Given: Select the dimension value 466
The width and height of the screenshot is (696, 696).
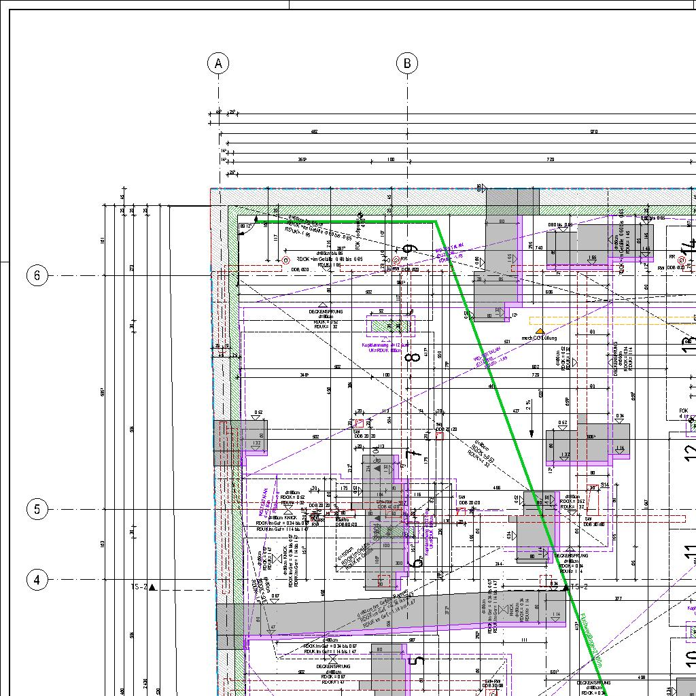Looking at the screenshot, I should point(496,488).
